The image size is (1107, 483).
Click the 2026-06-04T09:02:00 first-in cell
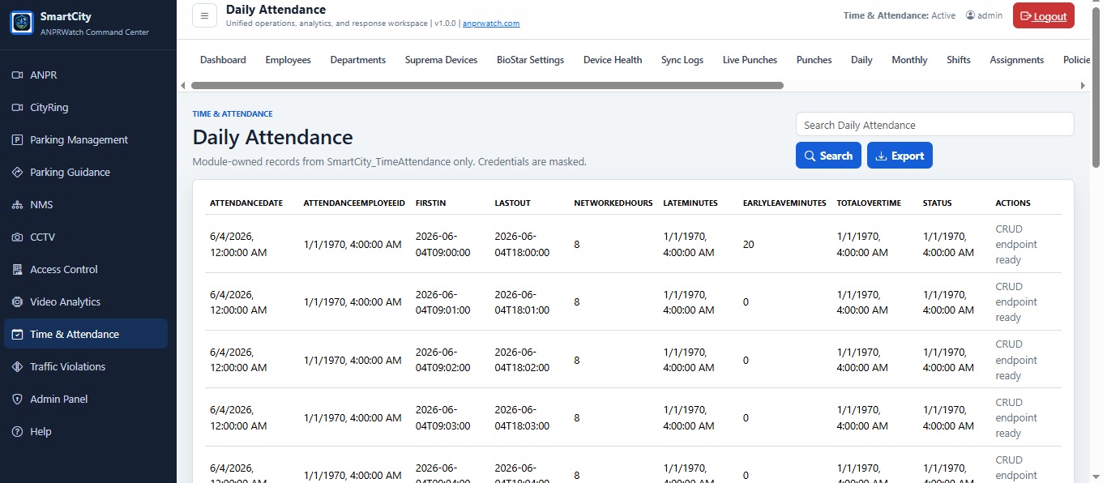pos(443,360)
